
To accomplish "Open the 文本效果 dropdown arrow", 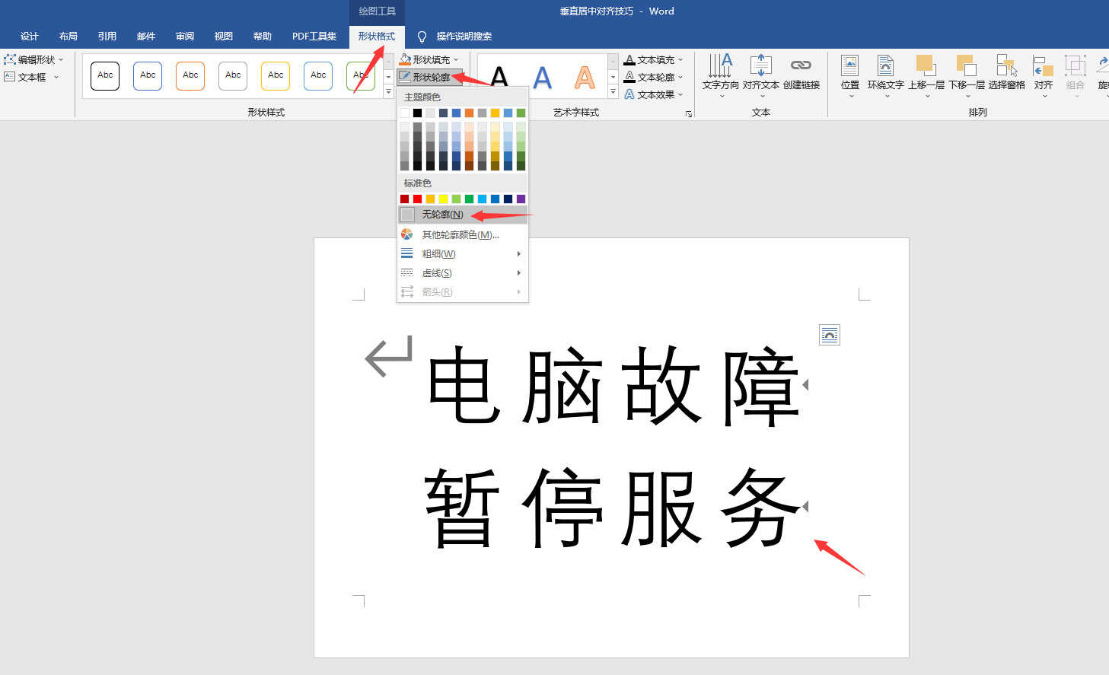I will coord(680,94).
